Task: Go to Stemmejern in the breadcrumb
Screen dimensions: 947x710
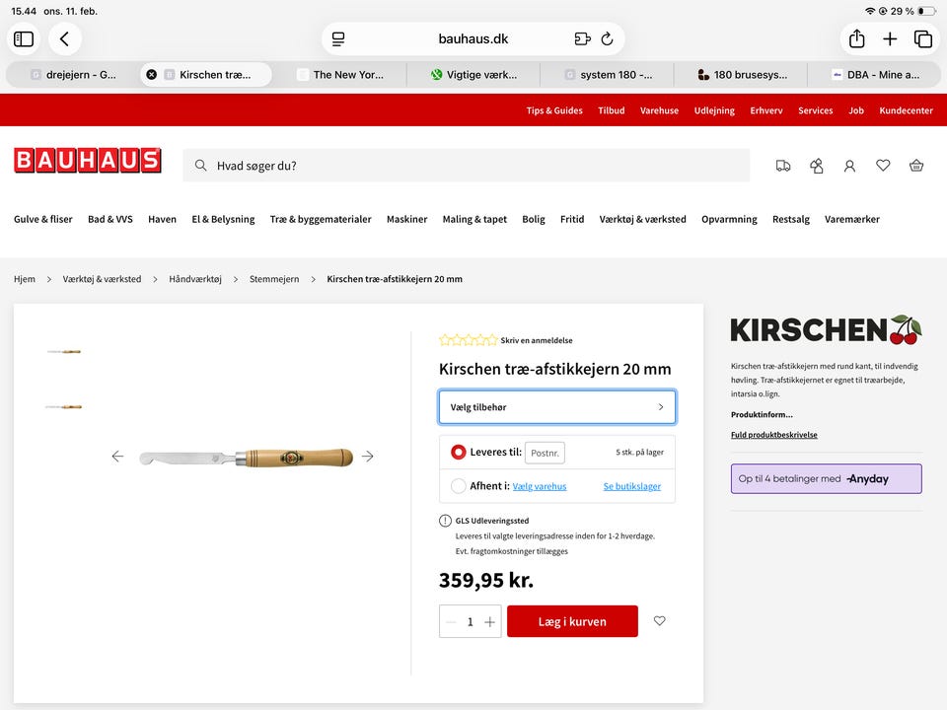Action: click(274, 279)
